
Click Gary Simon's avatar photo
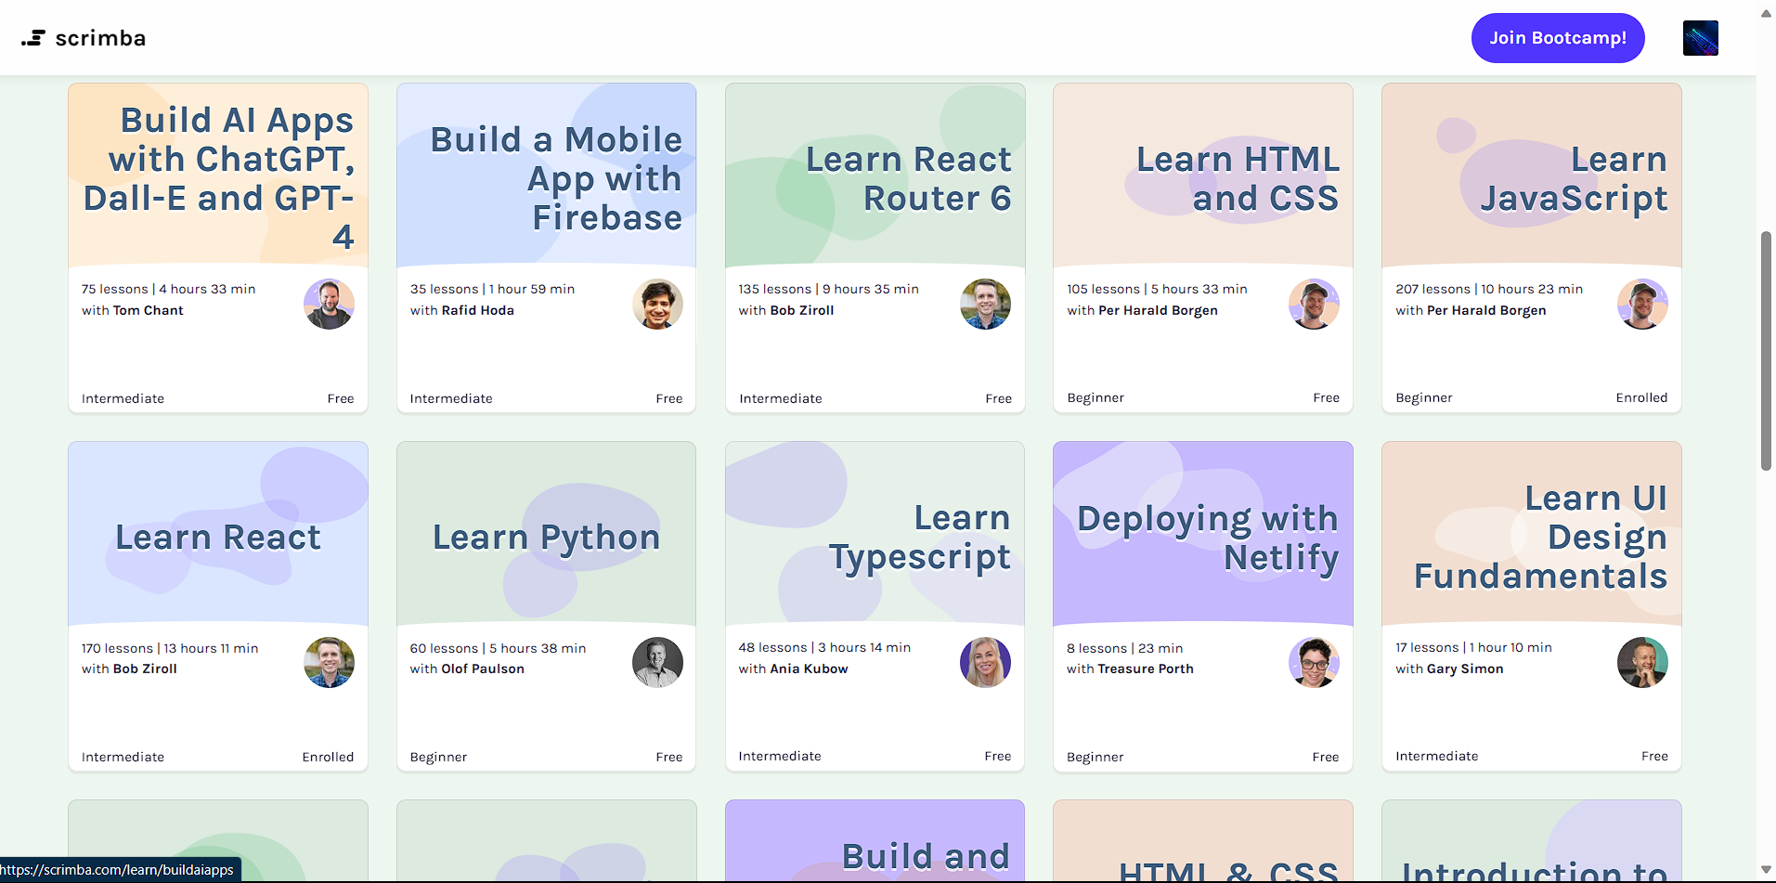1642,662
